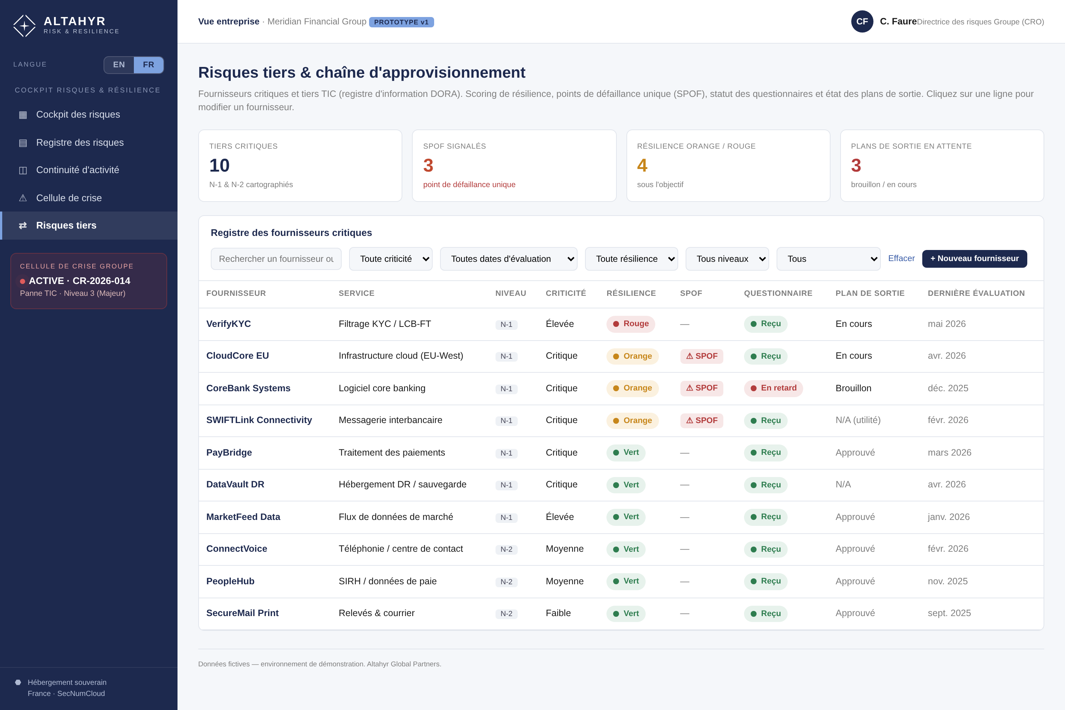Click the Risques tiers arrows icon
The width and height of the screenshot is (1065, 710).
pos(23,226)
